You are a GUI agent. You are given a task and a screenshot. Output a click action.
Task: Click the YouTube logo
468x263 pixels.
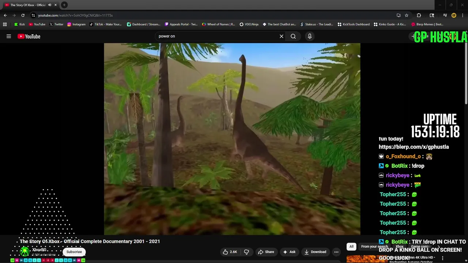[29, 36]
